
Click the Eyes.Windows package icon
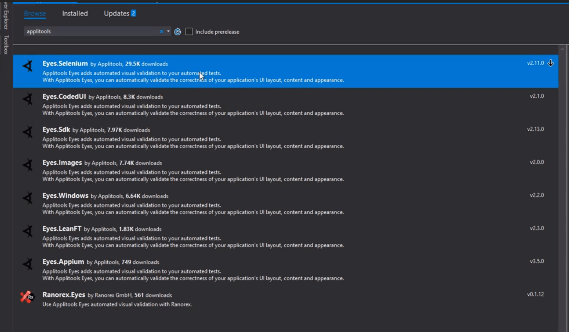(28, 198)
